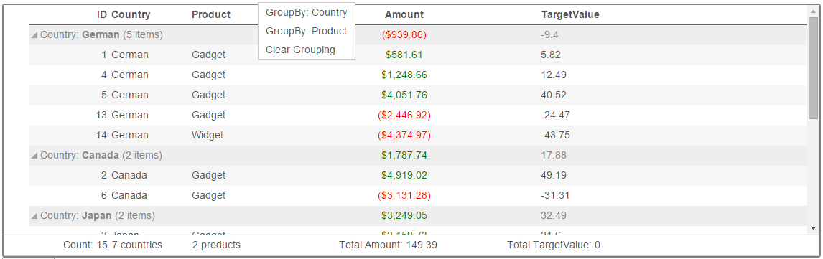Collapse the Country: Canada group triangle
This screenshot has width=823, height=259.
pyautogui.click(x=34, y=156)
